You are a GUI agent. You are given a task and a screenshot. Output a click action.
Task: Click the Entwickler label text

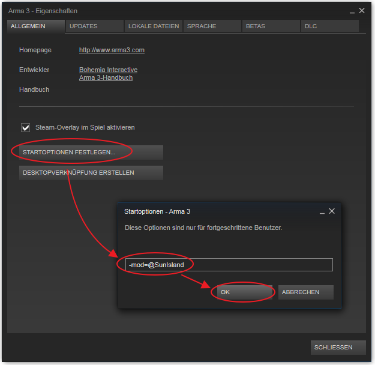pos(34,70)
